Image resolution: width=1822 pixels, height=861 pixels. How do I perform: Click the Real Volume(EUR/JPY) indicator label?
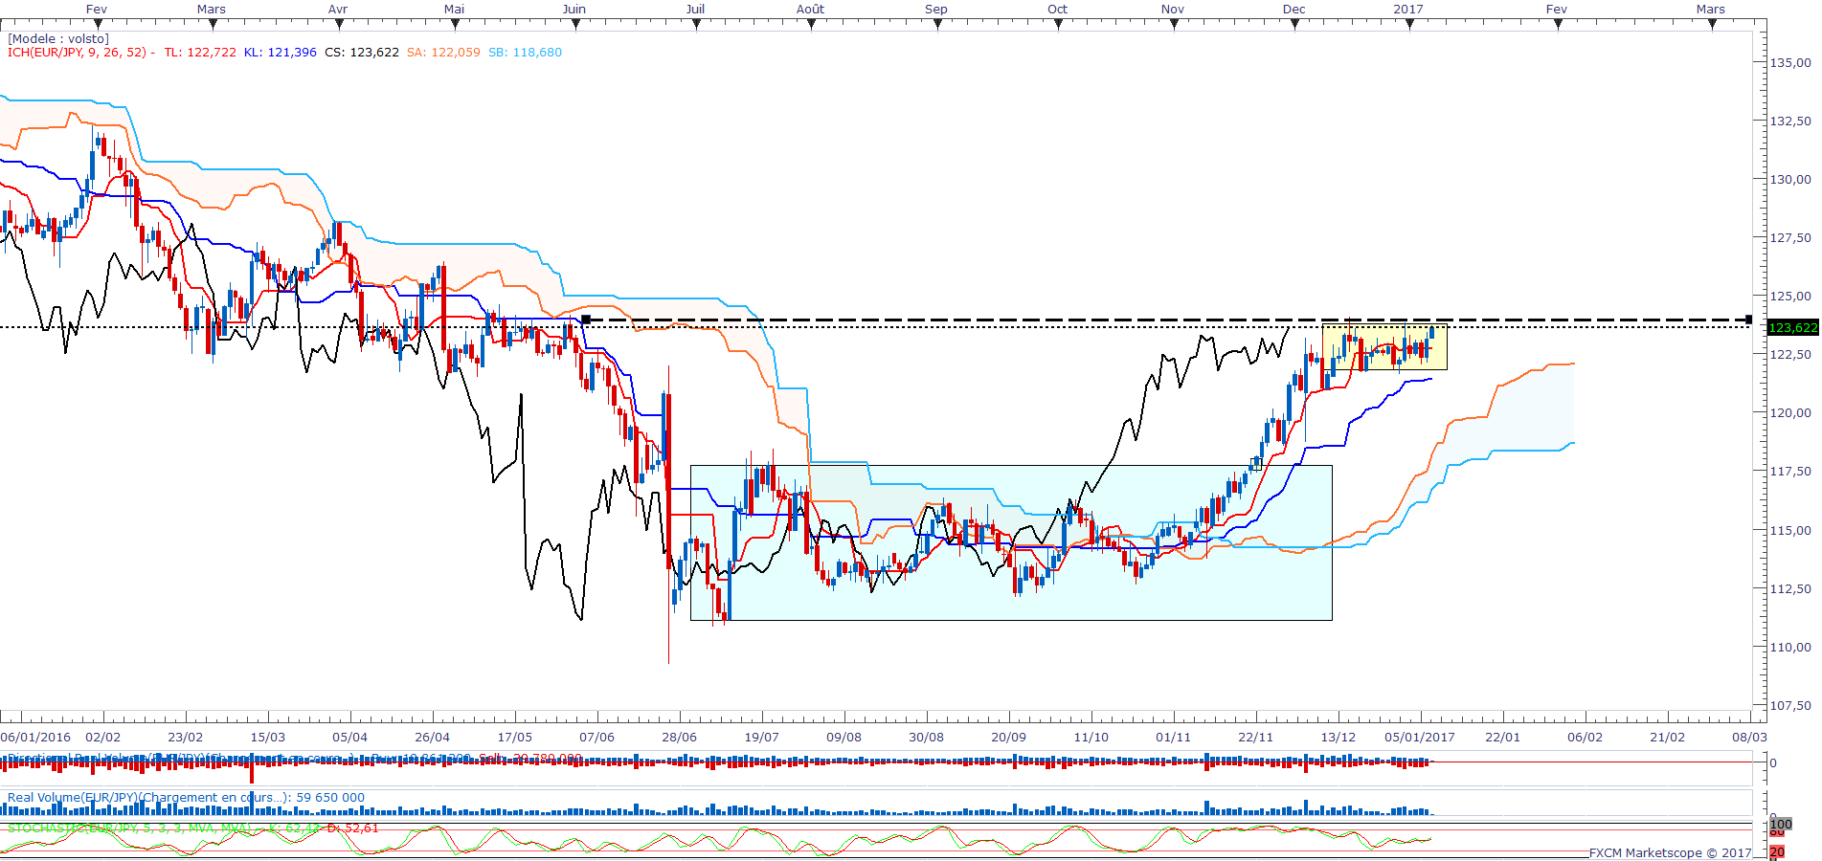click(x=186, y=797)
